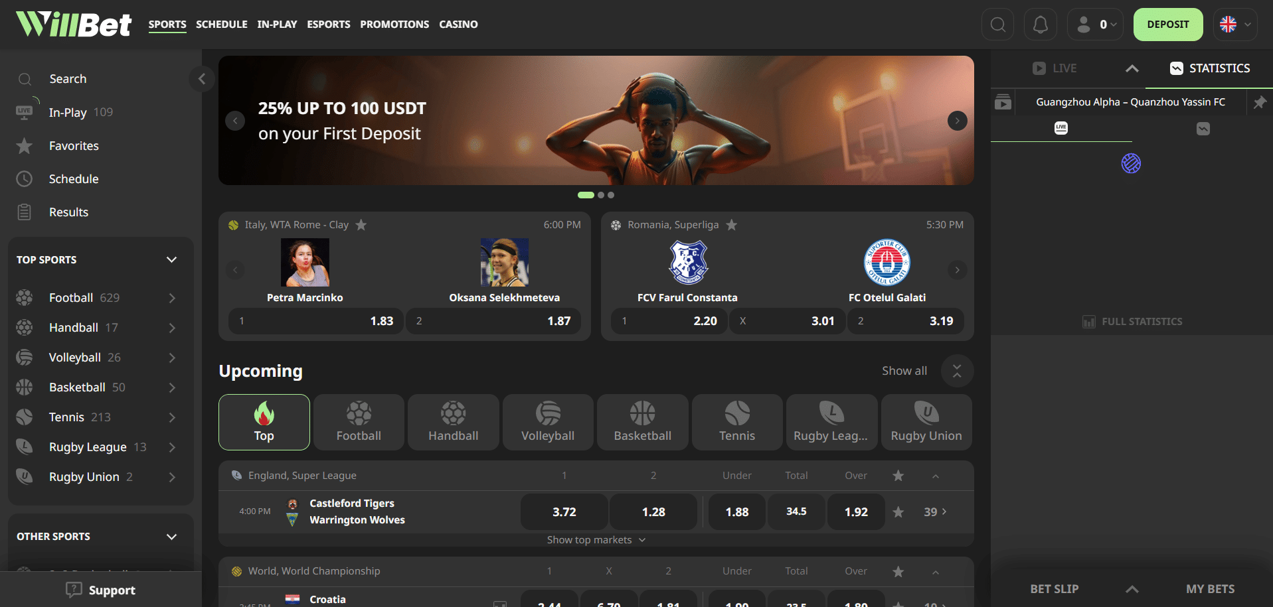Click Show all upcoming events
The width and height of the screenshot is (1273, 607).
point(904,371)
